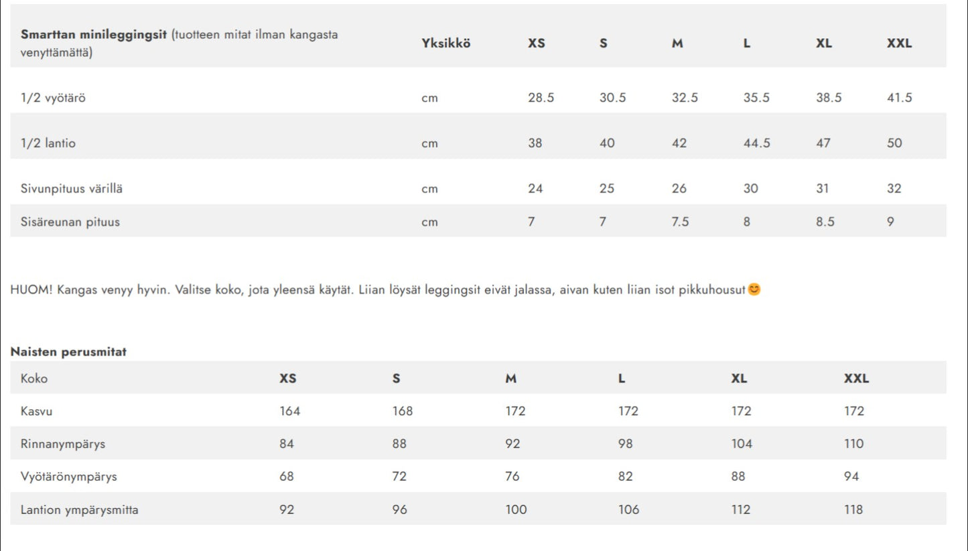Select the XS column header in top table
The width and height of the screenshot is (968, 551).
(537, 44)
